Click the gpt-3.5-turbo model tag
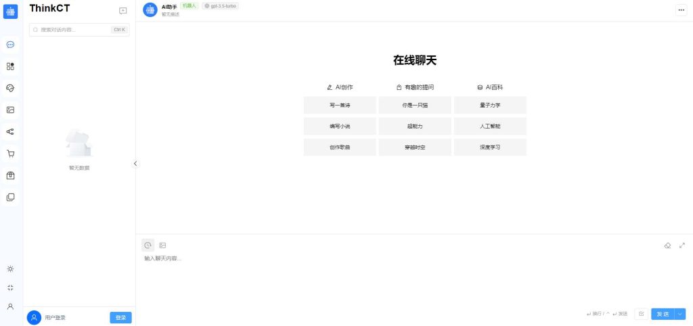The width and height of the screenshot is (693, 326). [x=220, y=5]
